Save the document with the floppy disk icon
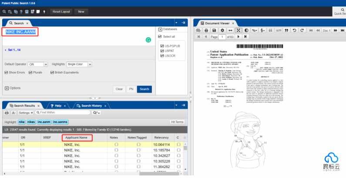The height and width of the screenshot is (178, 346). (214, 30)
